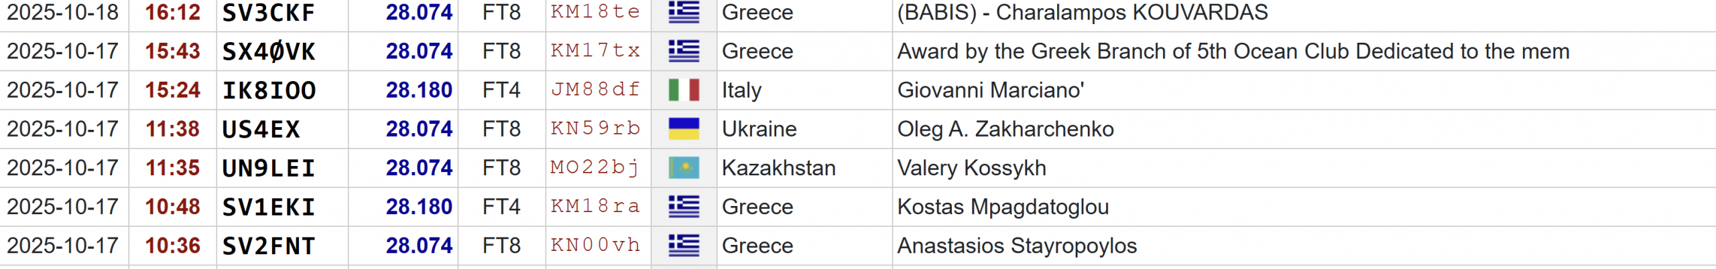
Task: Click the Italian flag icon
Action: (684, 90)
